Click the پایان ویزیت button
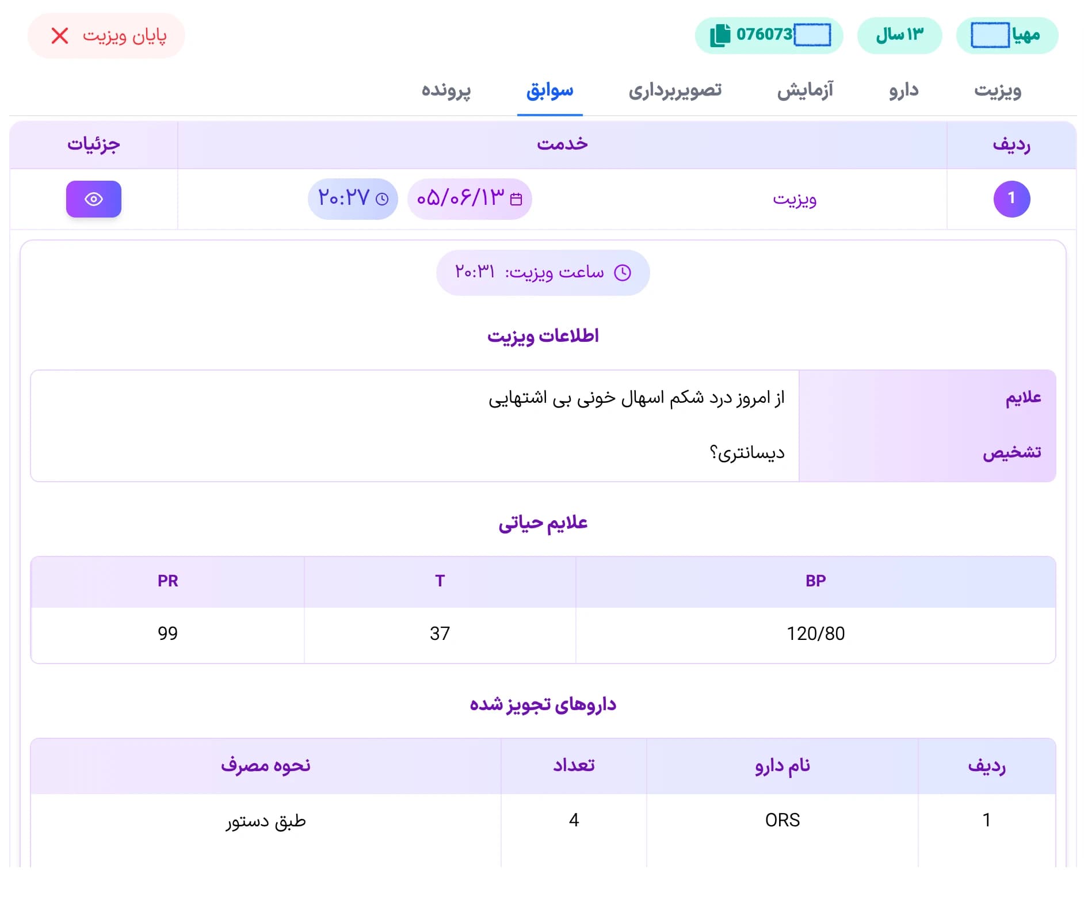This screenshot has width=1084, height=915. coord(106,36)
